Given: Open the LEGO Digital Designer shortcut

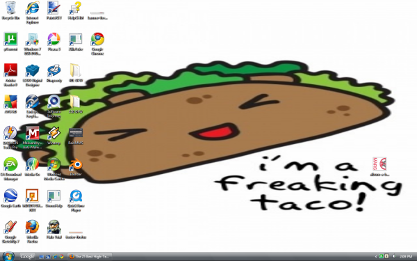Looking at the screenshot, I should pos(33,75).
